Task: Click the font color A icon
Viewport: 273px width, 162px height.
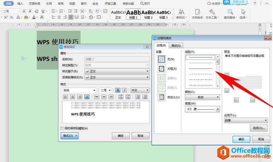Action: pyautogui.click(x=34, y=17)
